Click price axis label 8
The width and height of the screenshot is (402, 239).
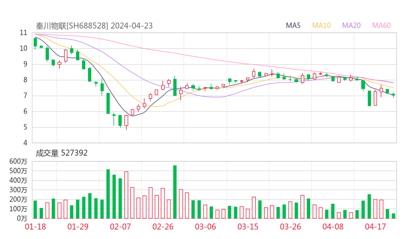25,80
